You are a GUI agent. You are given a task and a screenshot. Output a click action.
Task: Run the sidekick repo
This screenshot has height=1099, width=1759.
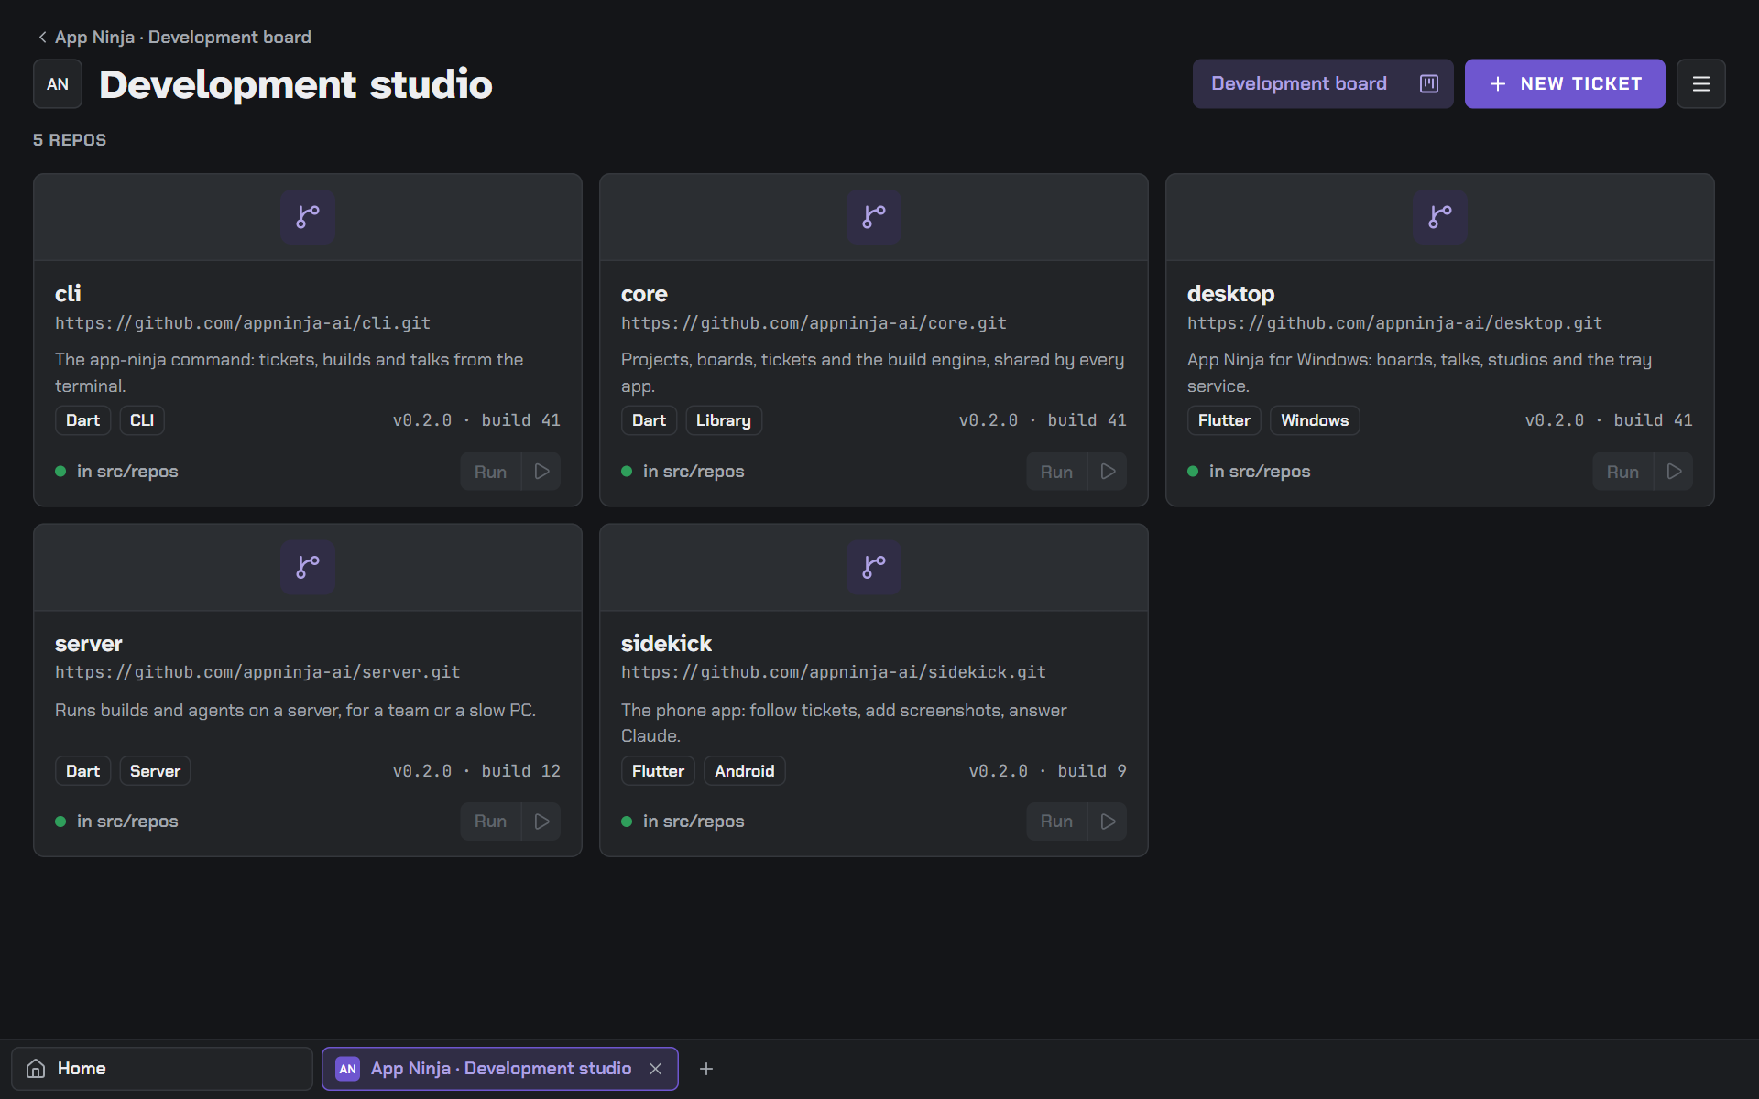click(1056, 822)
